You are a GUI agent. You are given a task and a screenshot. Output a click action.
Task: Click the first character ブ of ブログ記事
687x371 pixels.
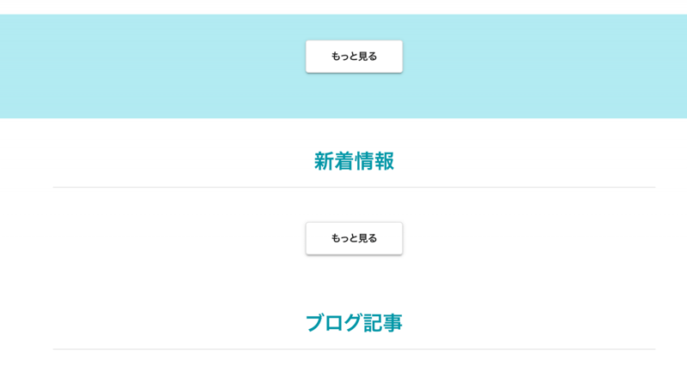(x=315, y=323)
